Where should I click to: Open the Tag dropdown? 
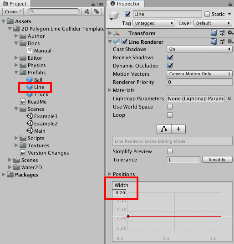154,23
